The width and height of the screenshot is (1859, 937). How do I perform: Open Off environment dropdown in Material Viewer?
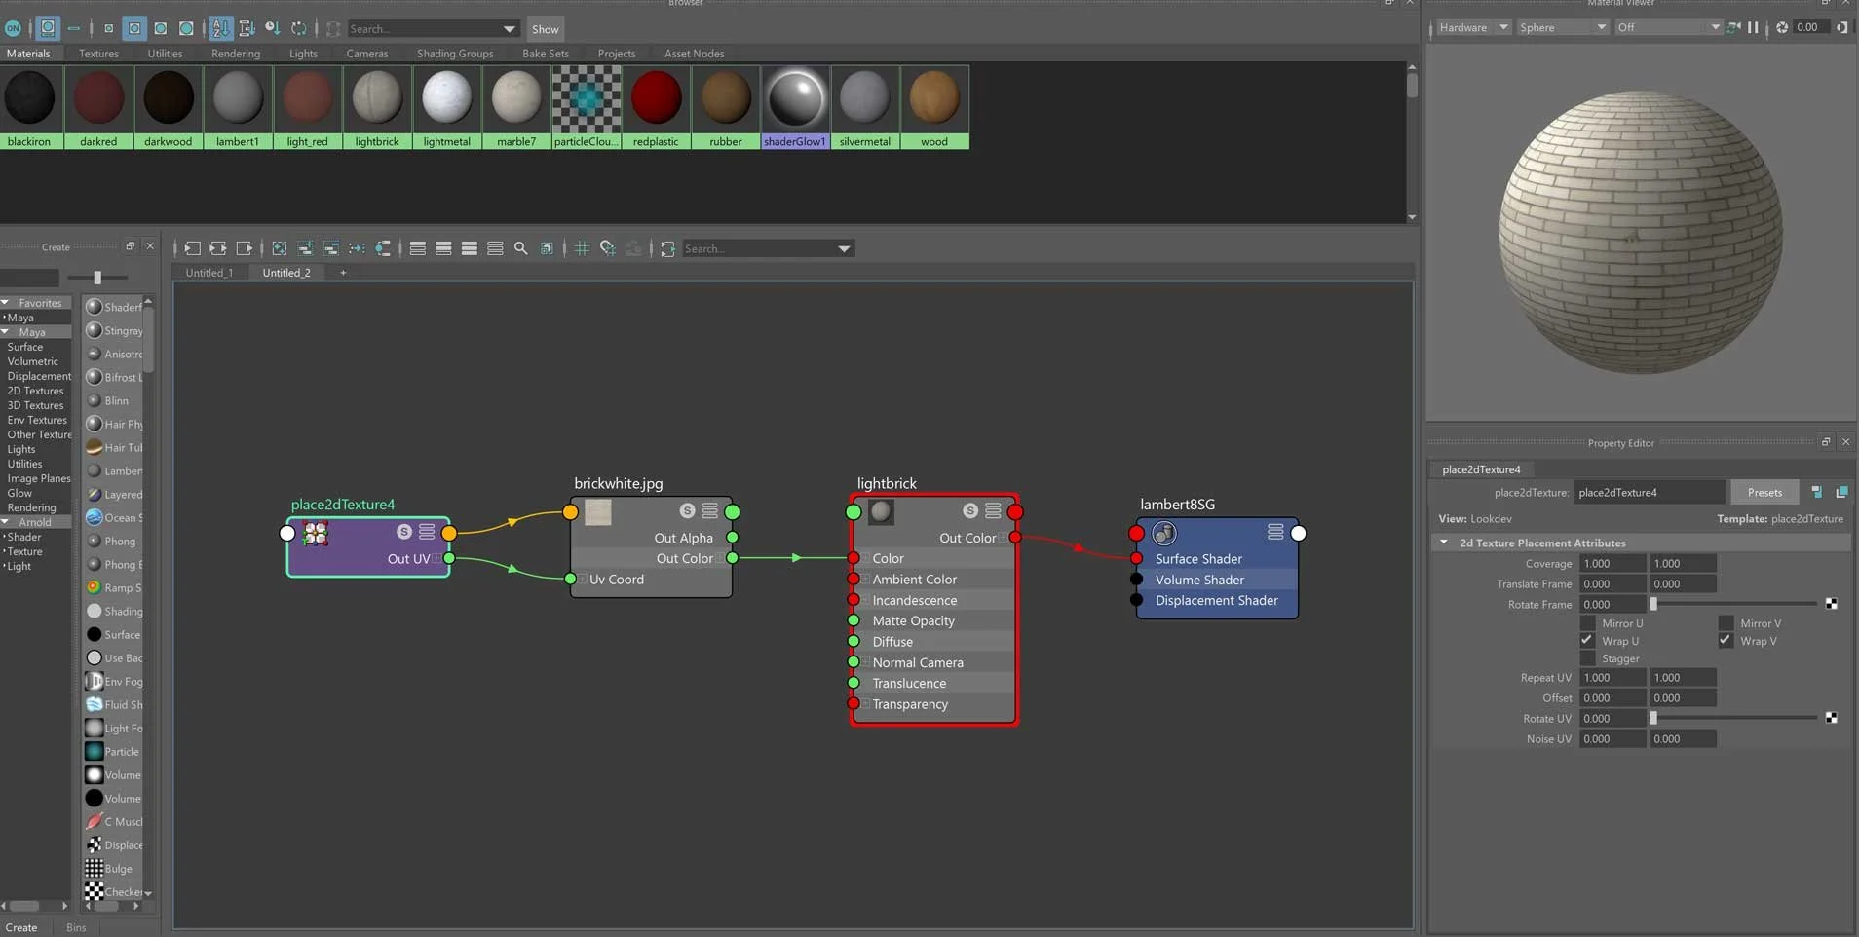(x=1668, y=27)
